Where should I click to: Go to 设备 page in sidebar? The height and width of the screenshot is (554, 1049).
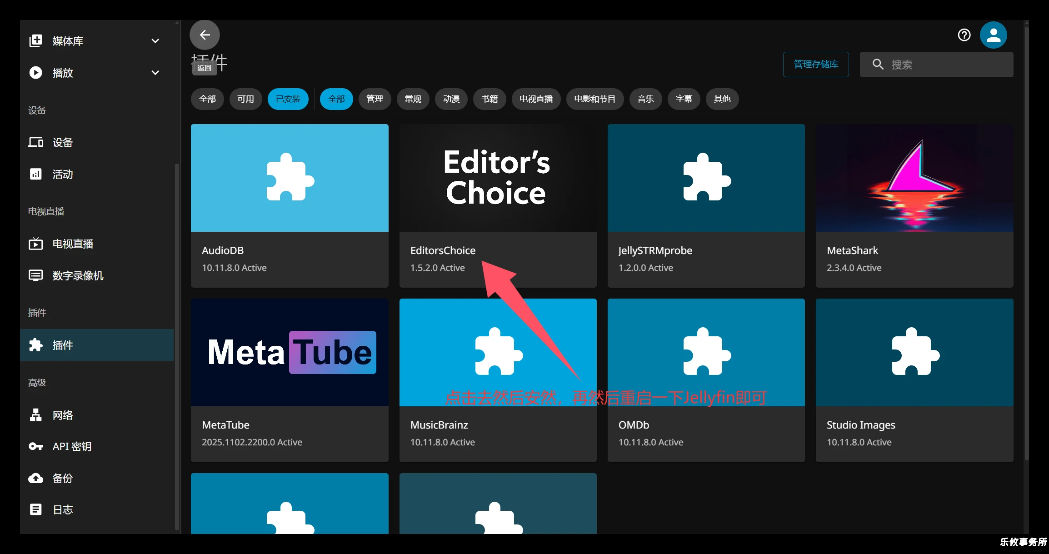[x=97, y=142]
